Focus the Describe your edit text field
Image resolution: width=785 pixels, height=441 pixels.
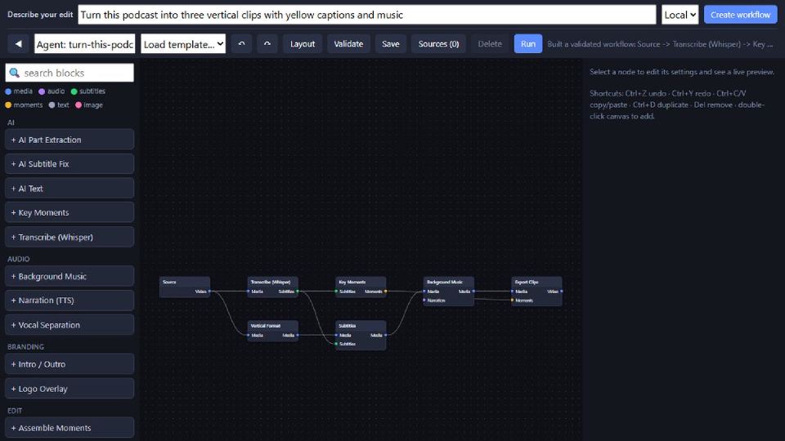click(367, 15)
